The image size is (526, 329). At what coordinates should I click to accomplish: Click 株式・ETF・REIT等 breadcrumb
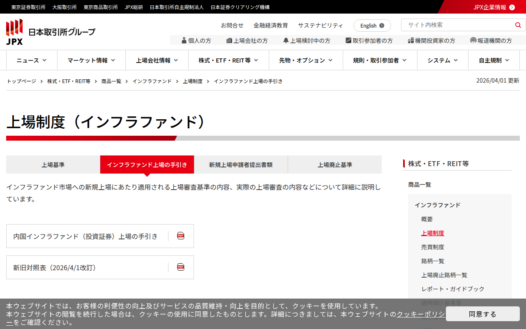click(69, 81)
